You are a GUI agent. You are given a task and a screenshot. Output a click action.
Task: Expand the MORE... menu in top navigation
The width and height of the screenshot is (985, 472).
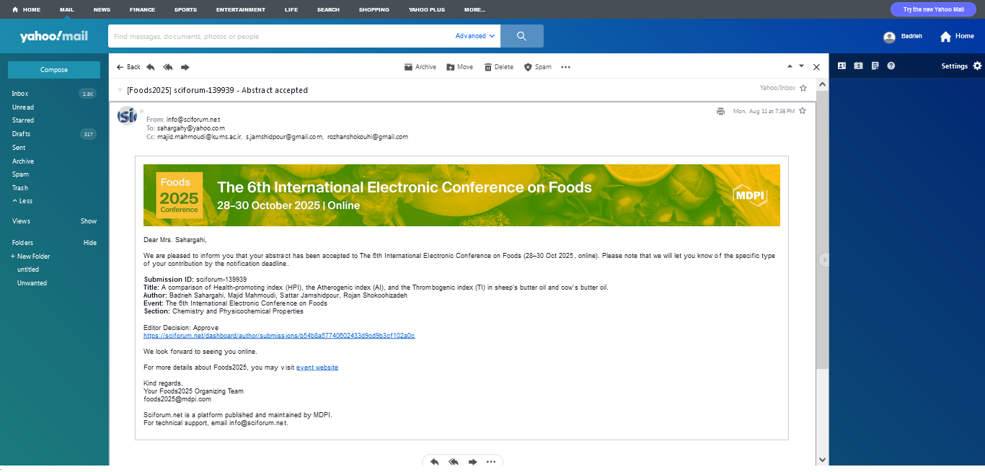(474, 9)
